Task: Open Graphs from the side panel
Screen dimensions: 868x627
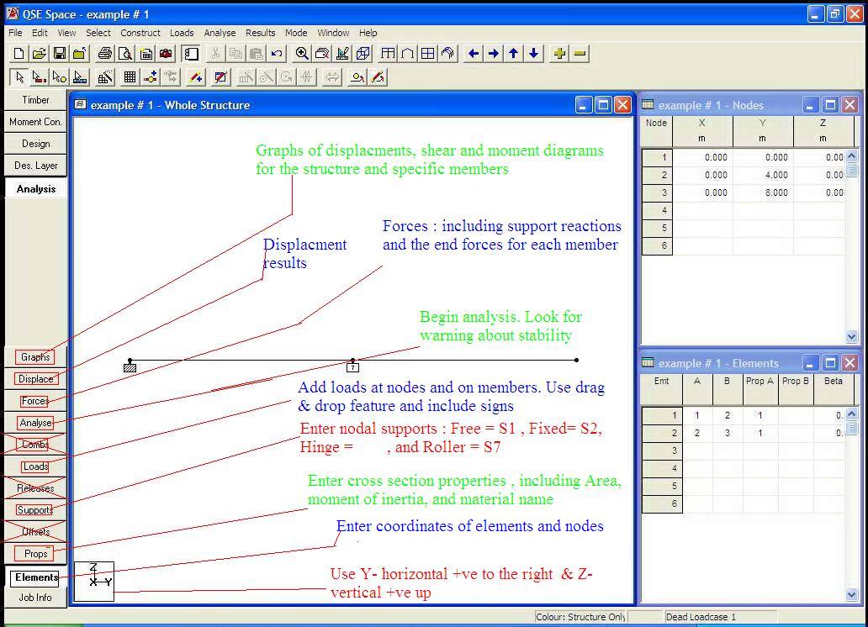Action: pos(35,357)
